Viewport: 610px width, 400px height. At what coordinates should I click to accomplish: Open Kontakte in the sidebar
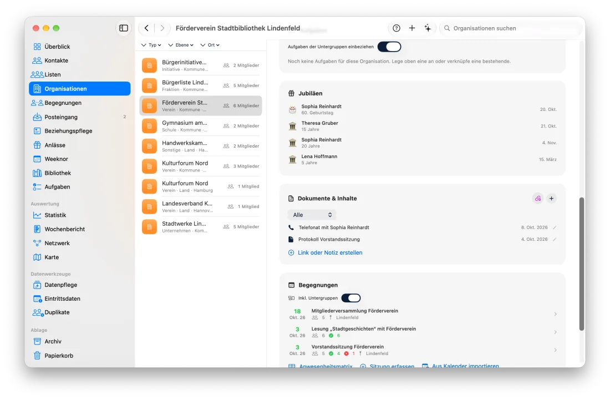tap(80, 60)
